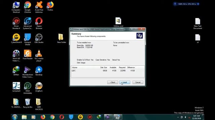Open the Windows Start menu
Viewport: 215px width, 120px height.
pyautogui.click(x=15, y=117)
